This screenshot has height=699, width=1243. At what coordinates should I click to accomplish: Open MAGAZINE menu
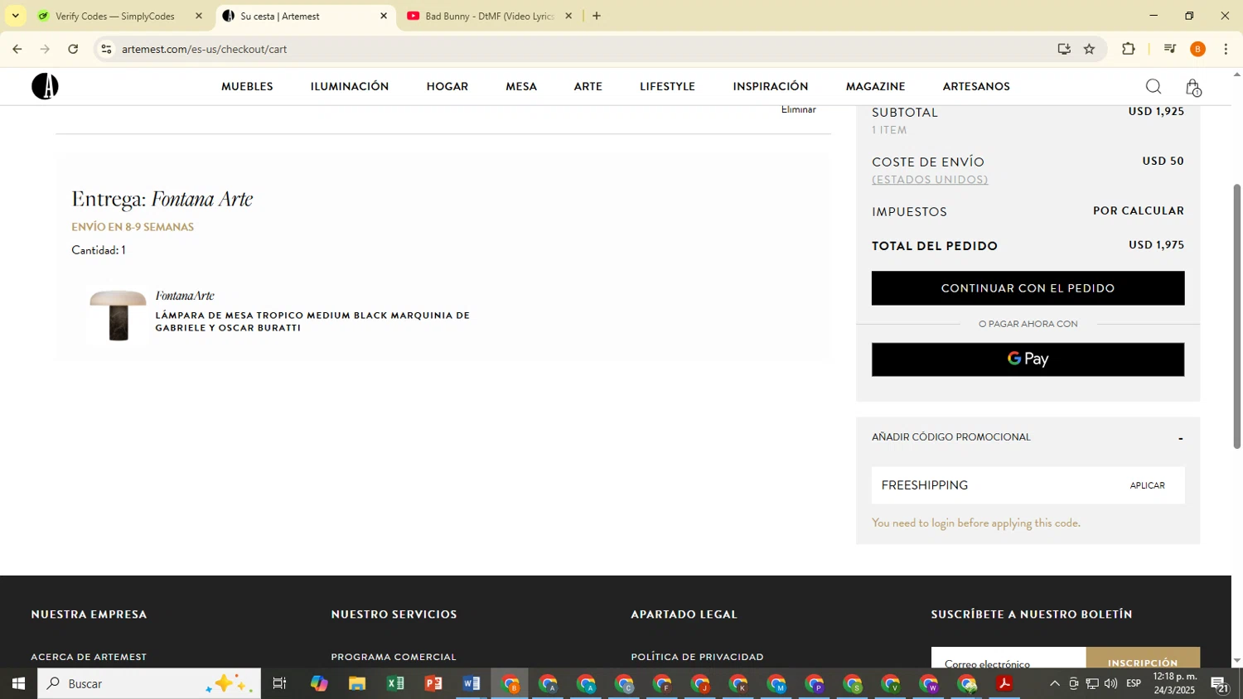click(875, 86)
